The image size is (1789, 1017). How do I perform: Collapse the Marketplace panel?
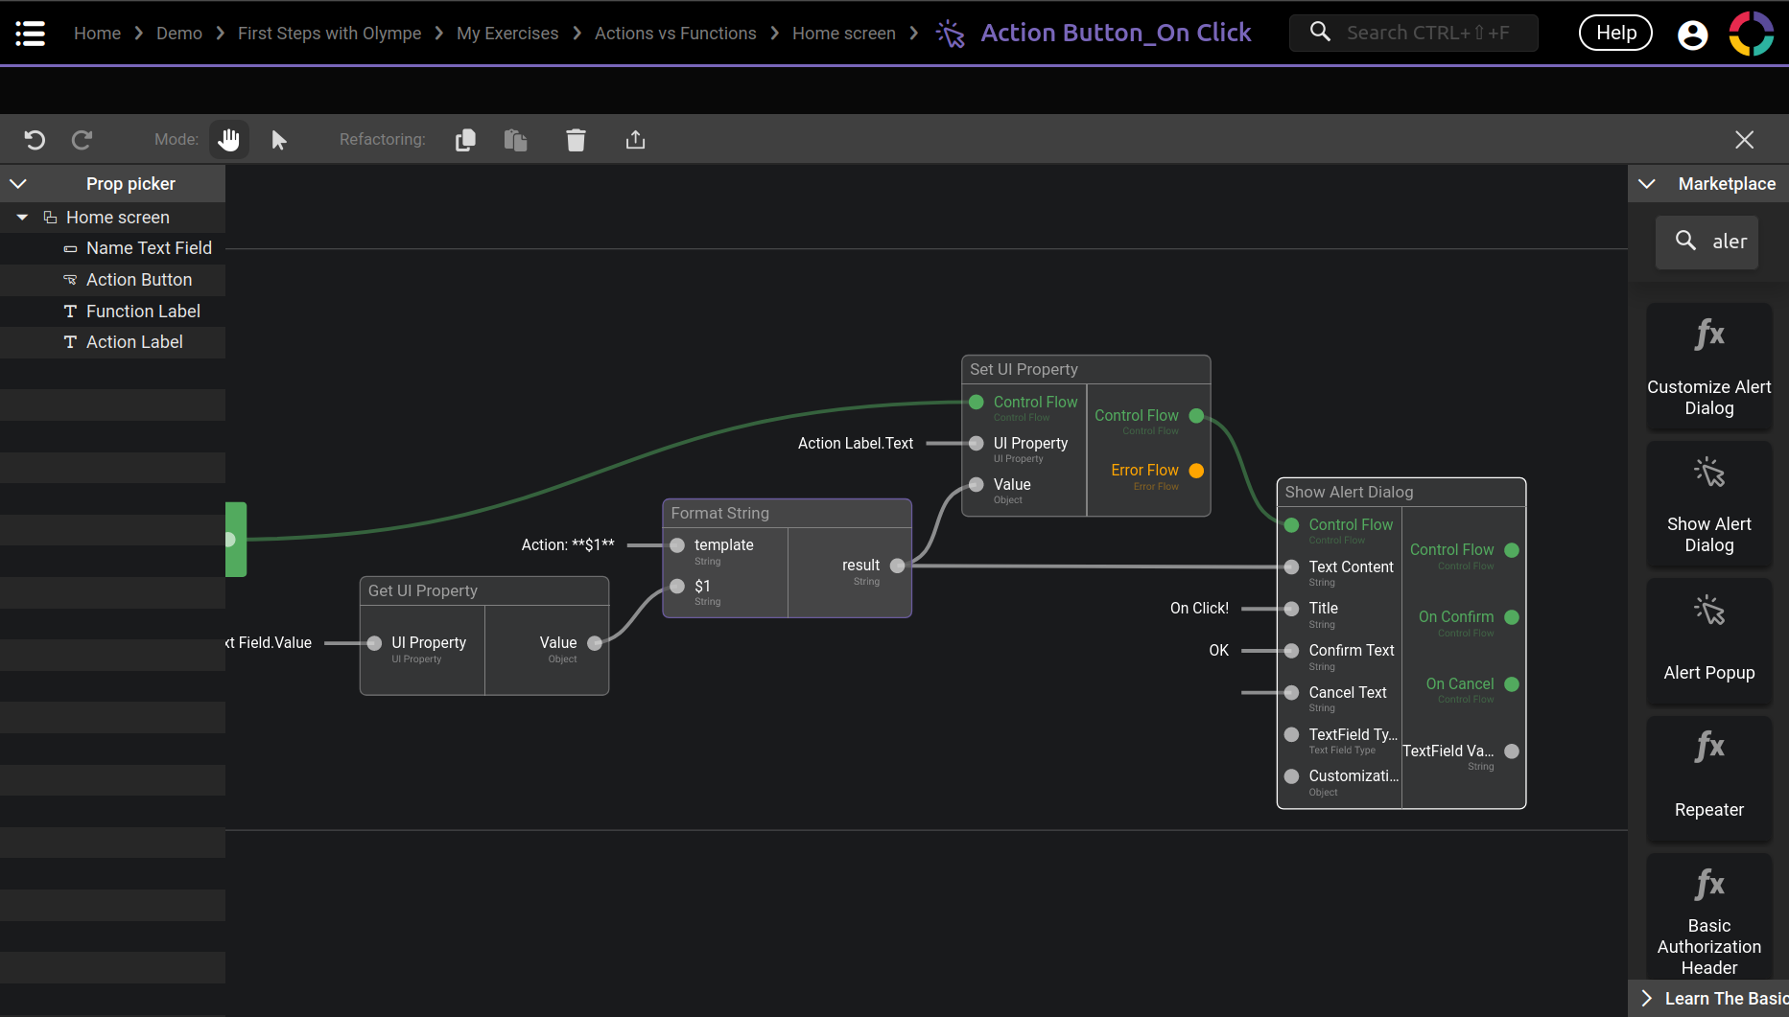click(1647, 184)
